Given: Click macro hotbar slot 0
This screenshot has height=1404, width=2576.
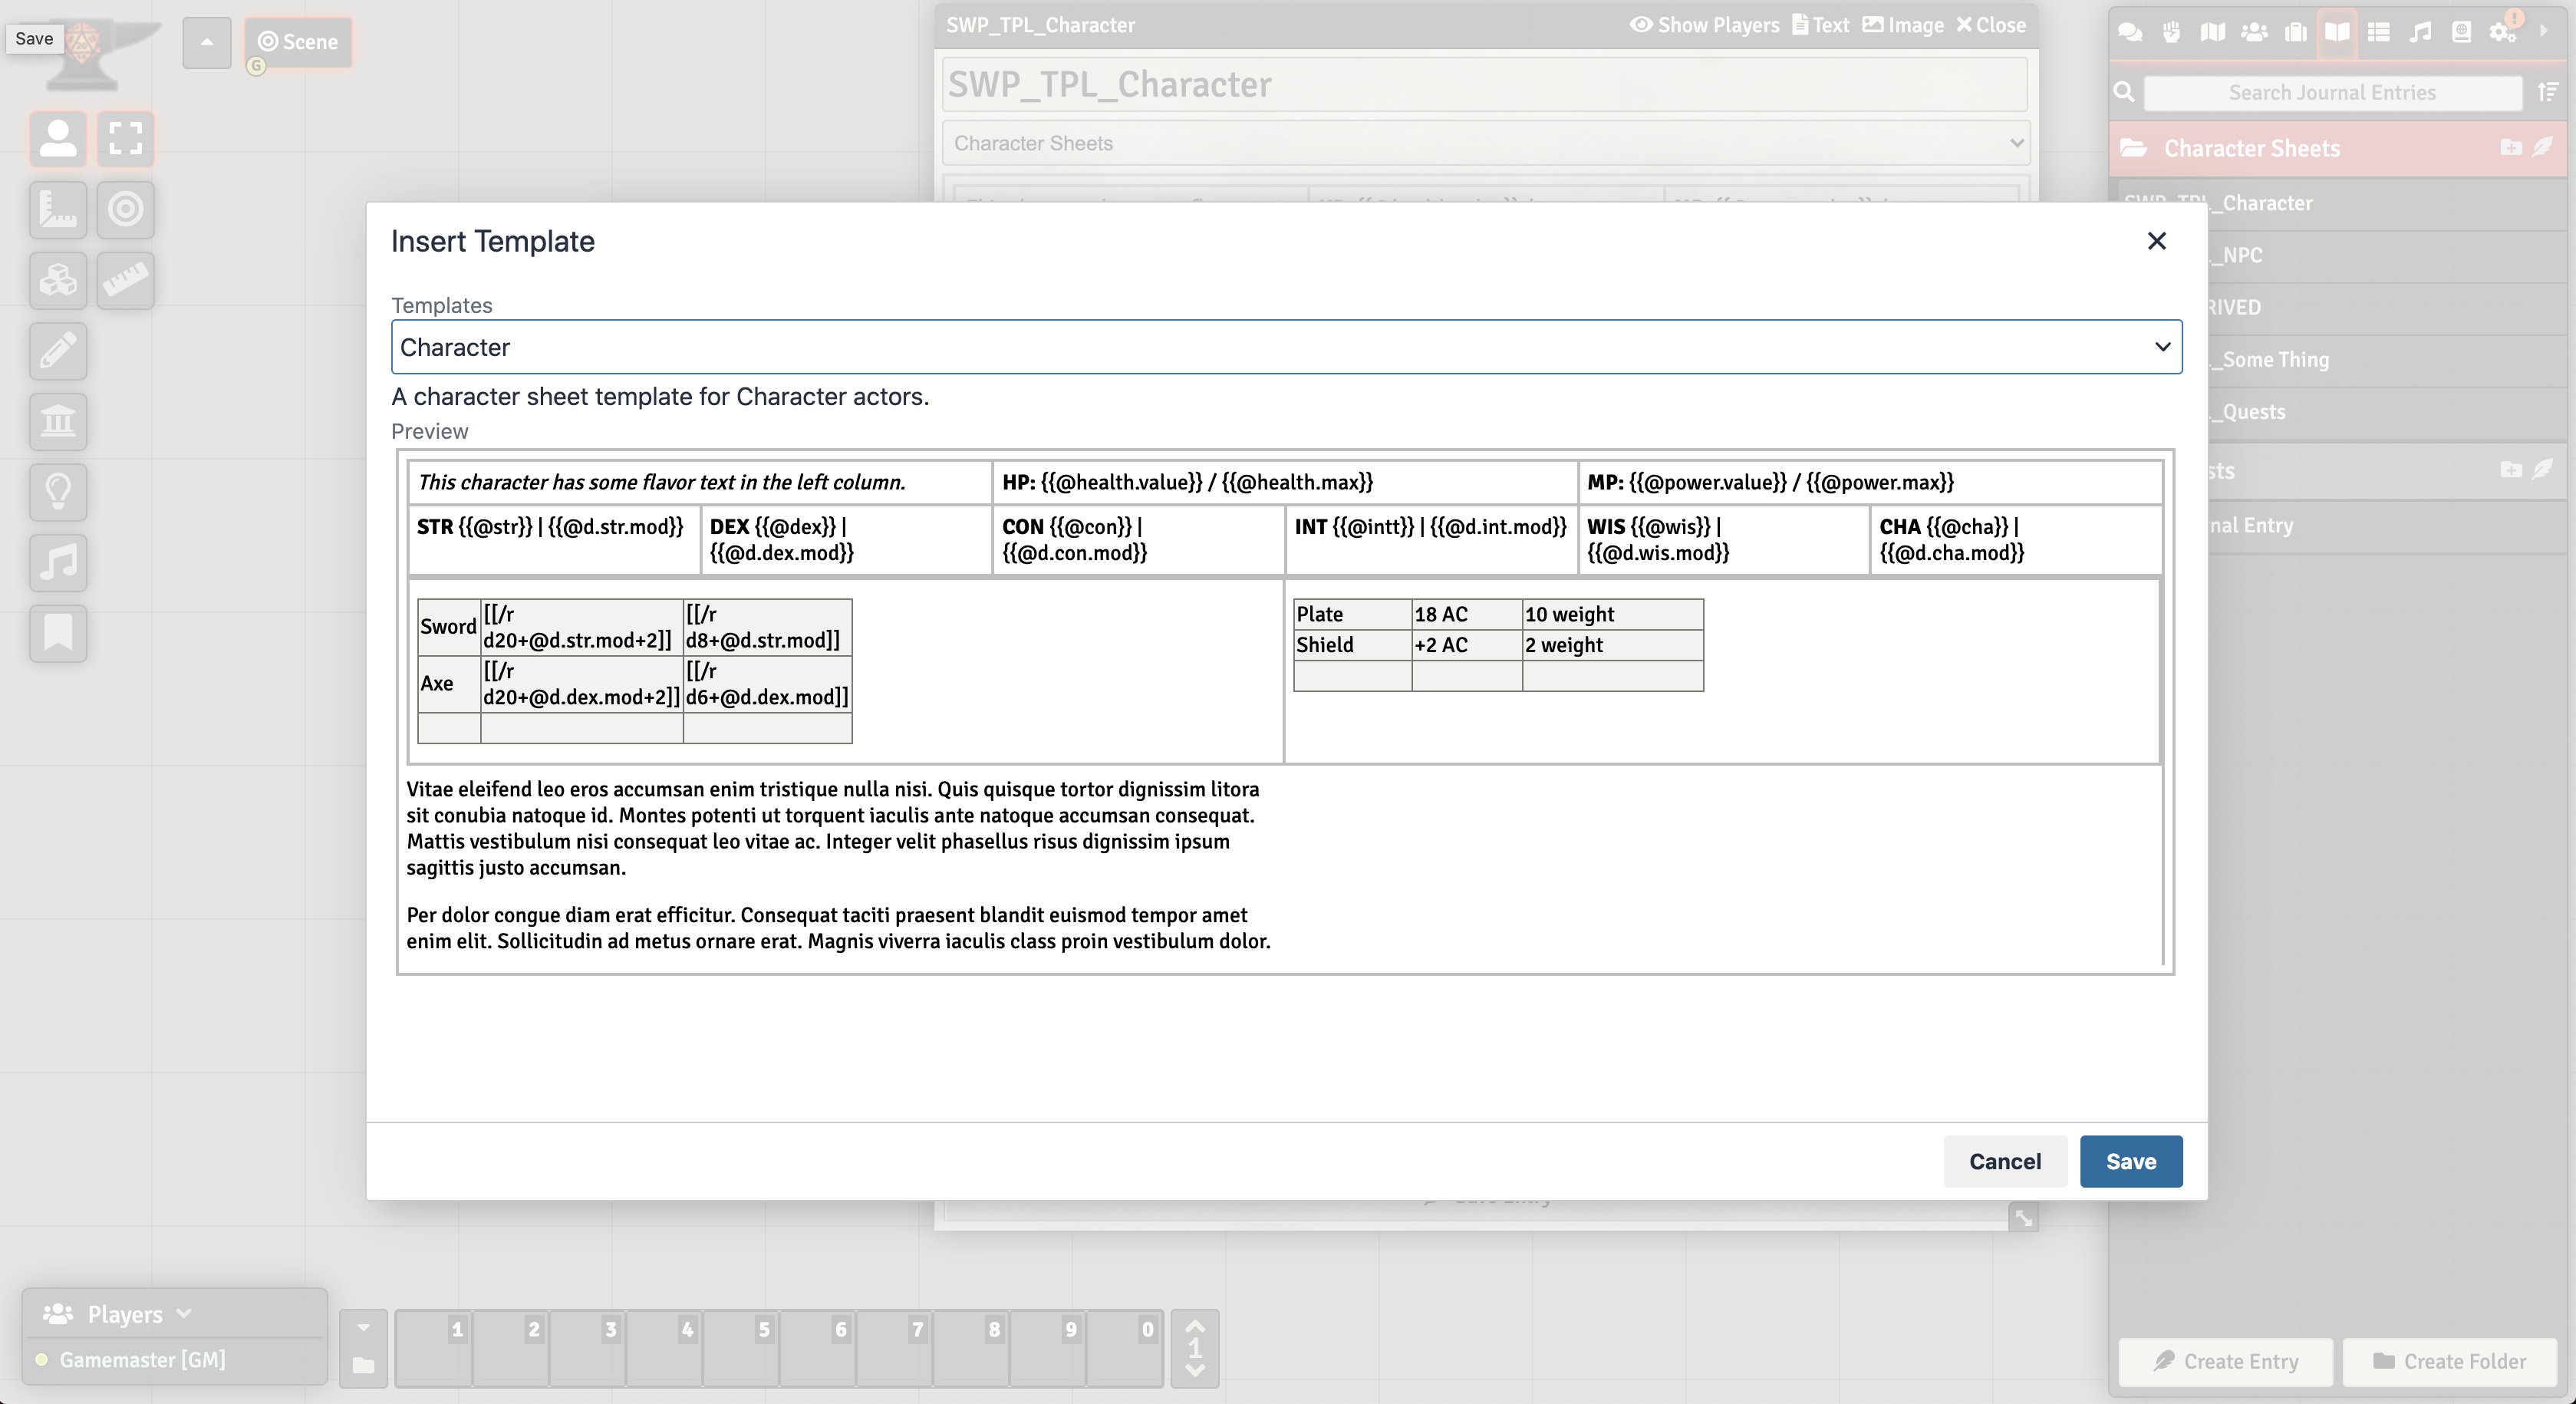Looking at the screenshot, I should pyautogui.click(x=1124, y=1348).
